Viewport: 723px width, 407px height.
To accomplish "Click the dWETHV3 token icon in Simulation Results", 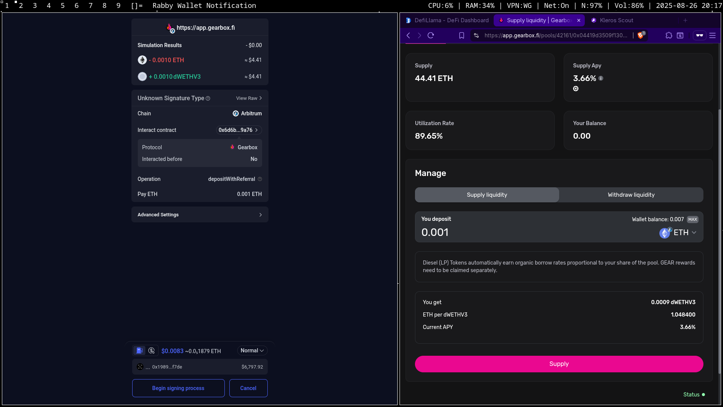I will pos(142,77).
